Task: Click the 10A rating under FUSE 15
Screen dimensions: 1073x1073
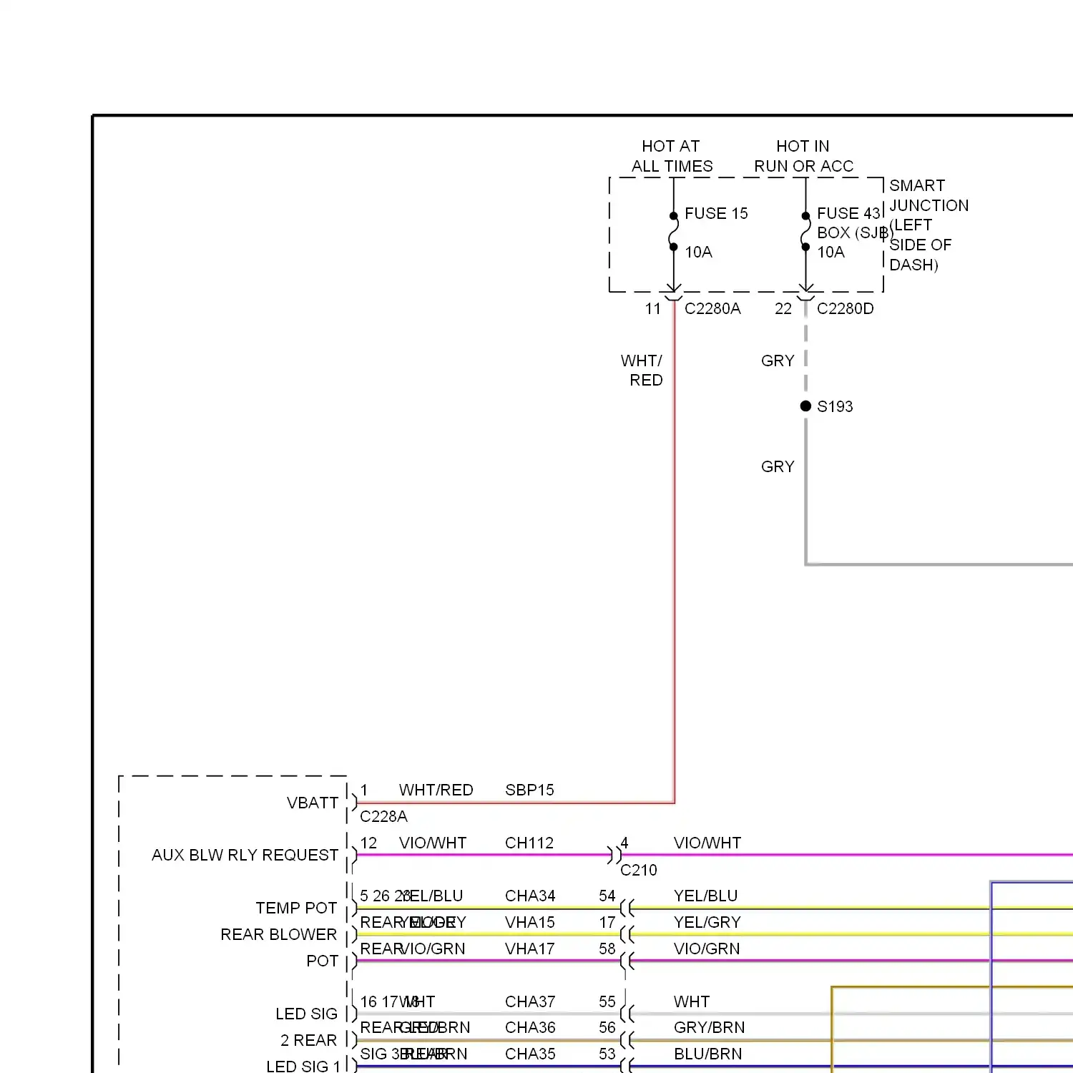Action: (698, 252)
